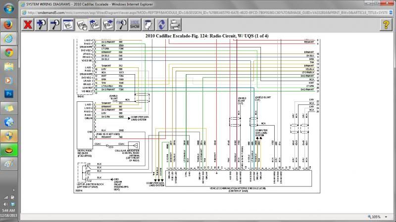Click the clock showing 5:44 AM
The height and width of the screenshot is (222, 396).
tap(8, 211)
